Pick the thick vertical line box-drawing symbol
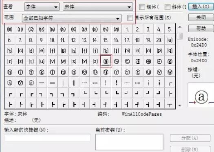The image size is (214, 152). coord(74,83)
